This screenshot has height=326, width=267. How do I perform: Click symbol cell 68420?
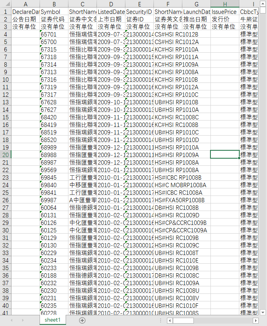pyautogui.click(x=54, y=117)
